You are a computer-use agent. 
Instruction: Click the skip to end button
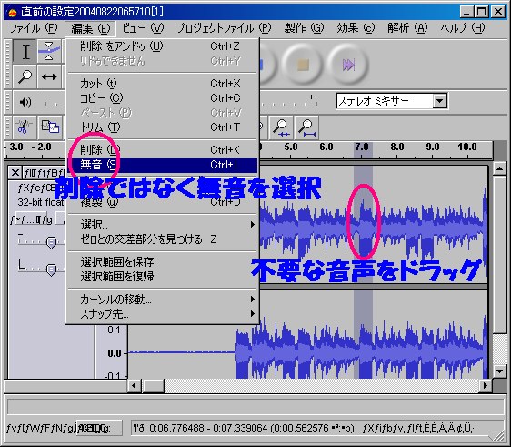[x=348, y=65]
